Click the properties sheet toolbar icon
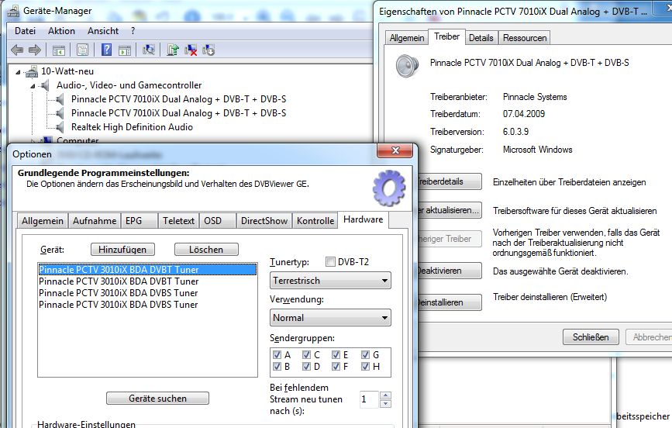 [x=82, y=50]
